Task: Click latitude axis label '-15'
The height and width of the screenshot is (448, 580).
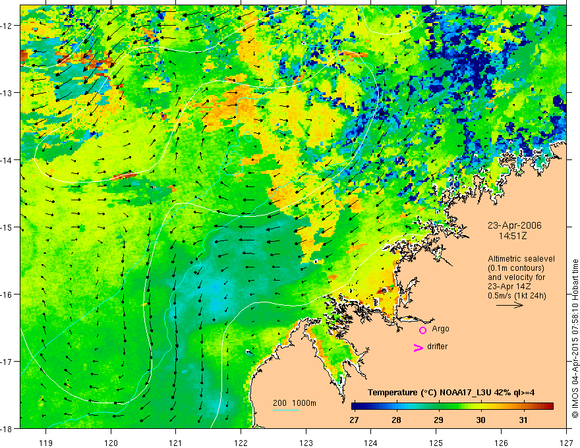Action: pyautogui.click(x=7, y=227)
